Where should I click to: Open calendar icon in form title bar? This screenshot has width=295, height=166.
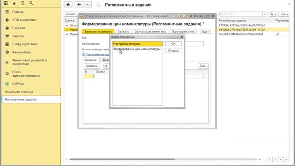coord(184,16)
